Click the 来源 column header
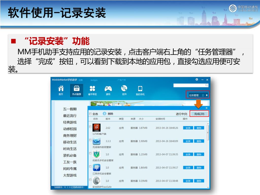Screen dimensions: 260x195 point(133,119)
